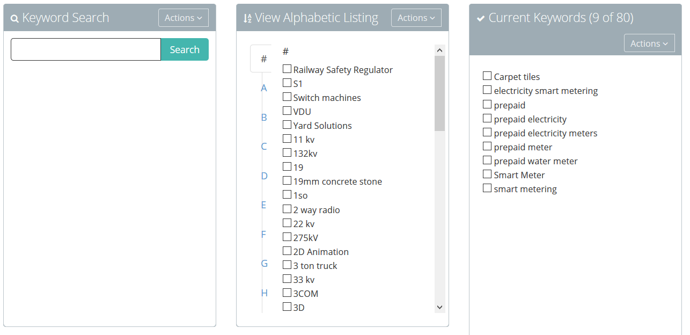Open Actions dropdown in View Alphabetic Listing panel
Viewport: 690px width, 335px height.
416,18
